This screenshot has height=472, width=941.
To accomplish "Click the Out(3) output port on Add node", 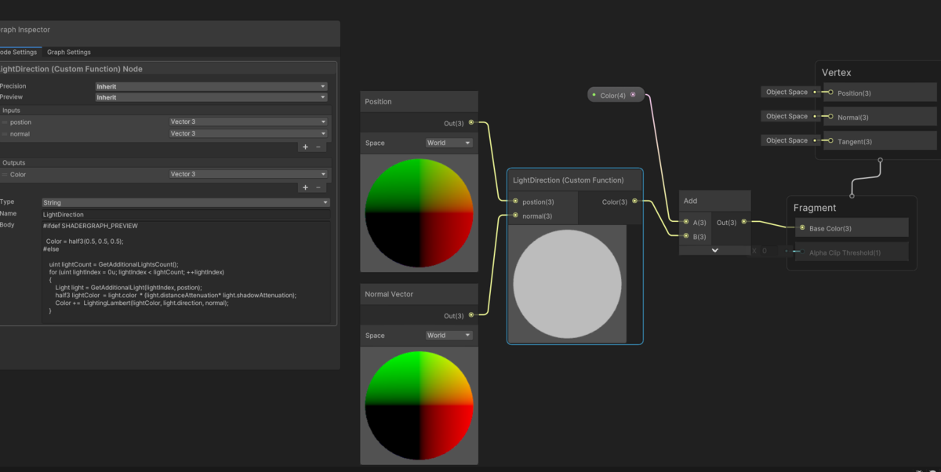I will [745, 222].
